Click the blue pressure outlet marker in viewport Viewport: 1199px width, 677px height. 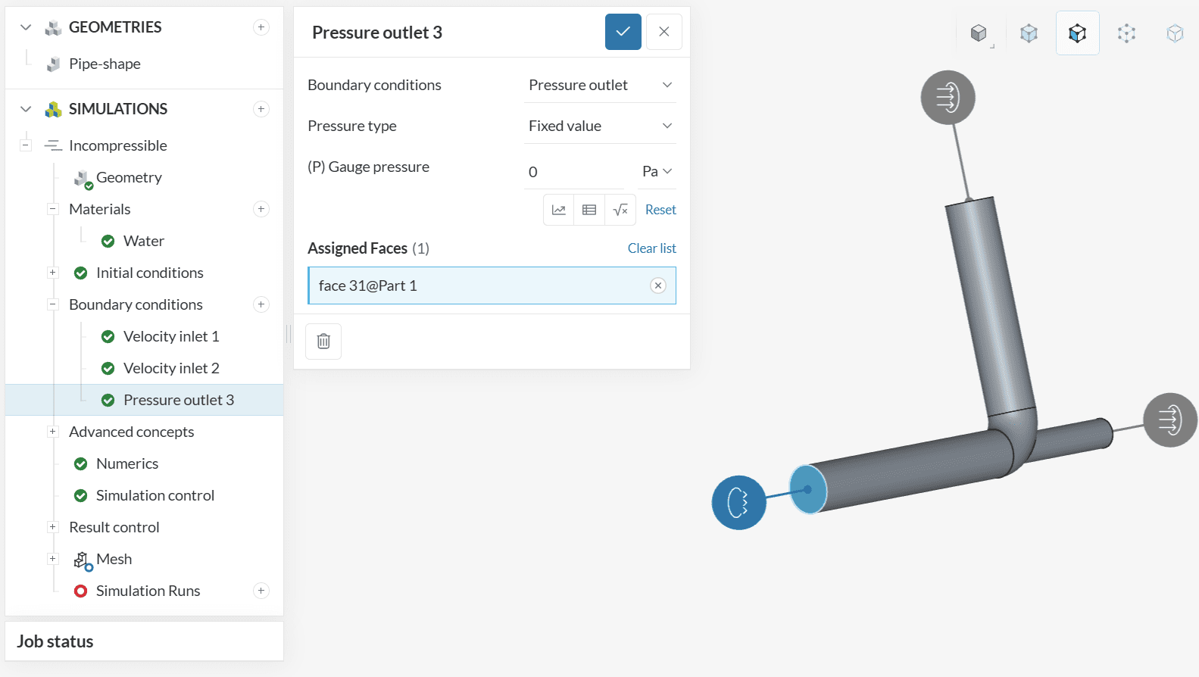coord(738,502)
